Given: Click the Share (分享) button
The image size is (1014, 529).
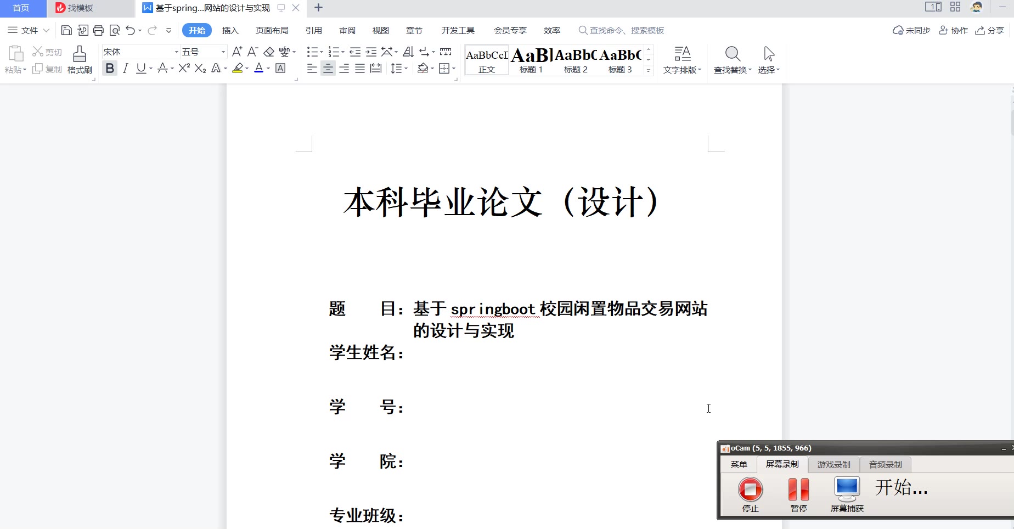Looking at the screenshot, I should (989, 30).
